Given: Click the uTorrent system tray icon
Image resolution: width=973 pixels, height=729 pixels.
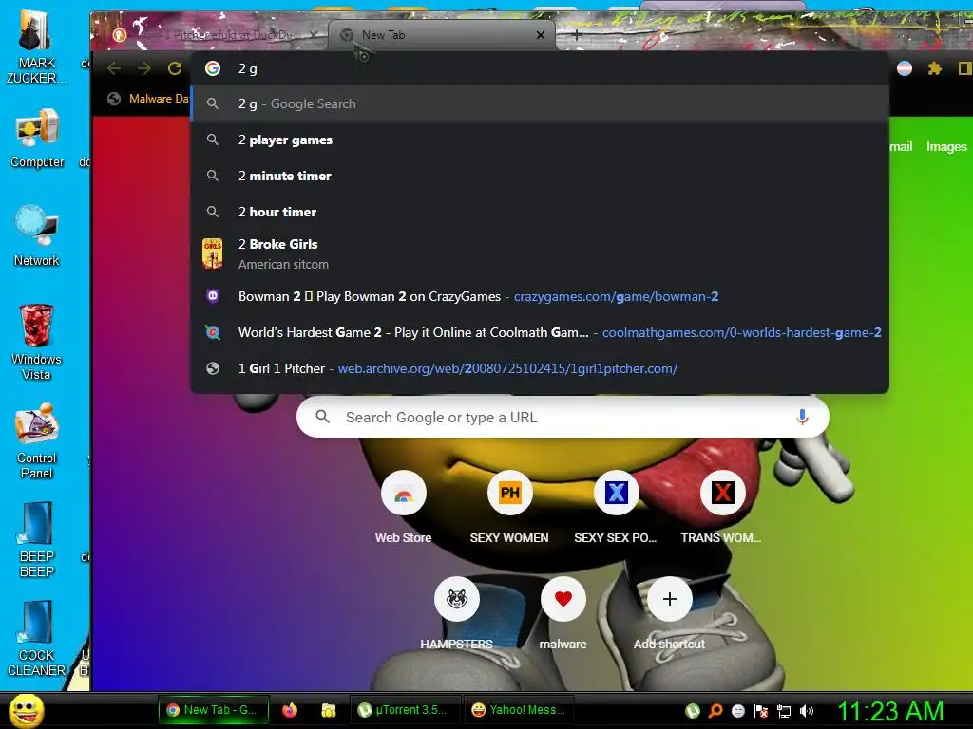Looking at the screenshot, I should click(693, 711).
